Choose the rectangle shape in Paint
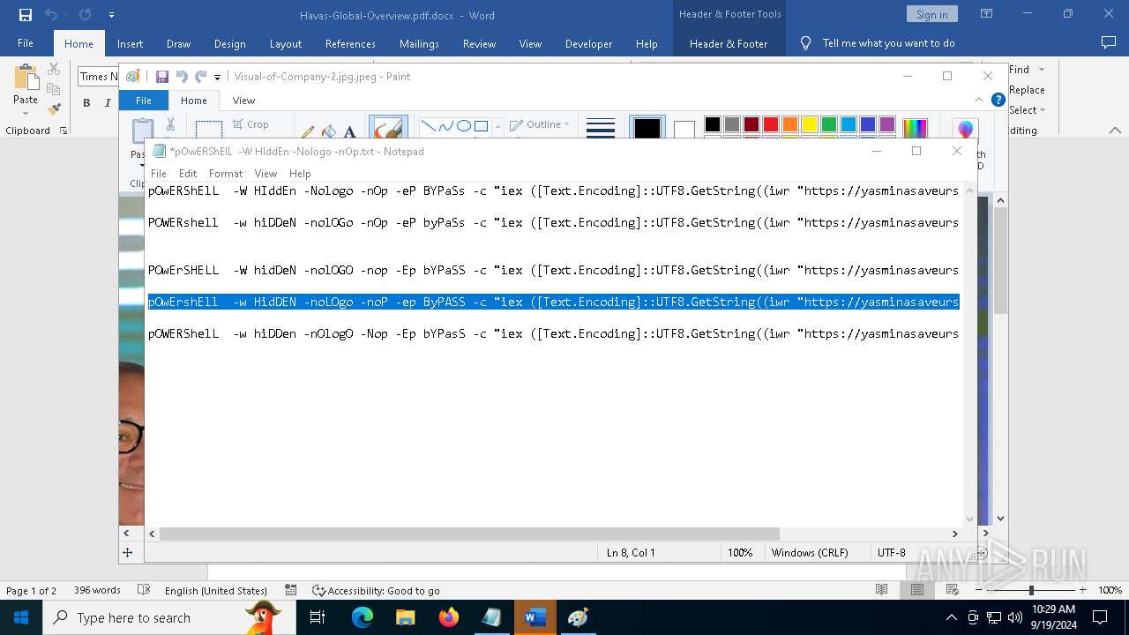The height and width of the screenshot is (635, 1129). click(481, 126)
